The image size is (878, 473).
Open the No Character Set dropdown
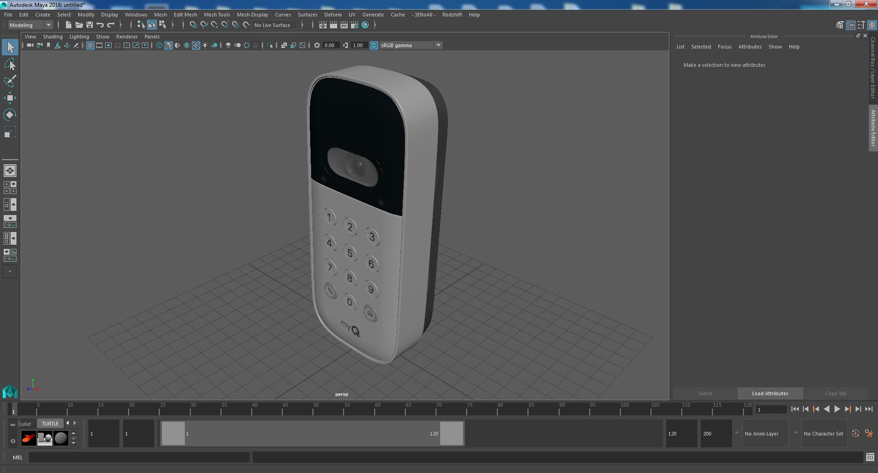point(824,434)
